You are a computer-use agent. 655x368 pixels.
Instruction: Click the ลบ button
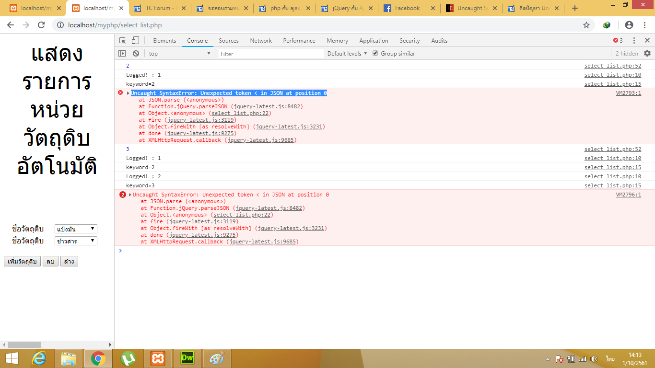(x=50, y=261)
